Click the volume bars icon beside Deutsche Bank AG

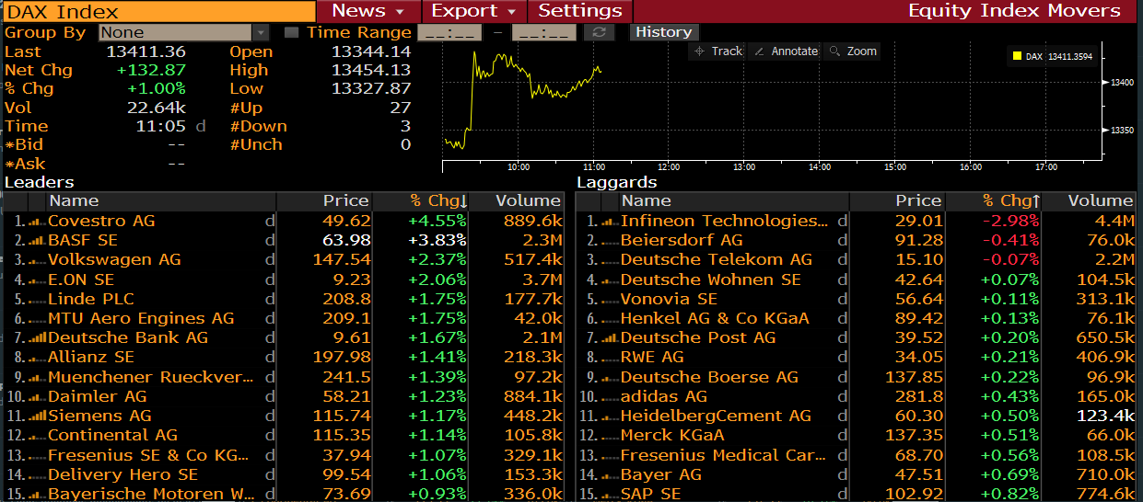click(x=37, y=338)
